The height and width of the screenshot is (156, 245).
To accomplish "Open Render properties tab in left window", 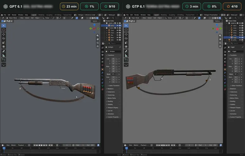I will pyautogui.click(x=103, y=52).
